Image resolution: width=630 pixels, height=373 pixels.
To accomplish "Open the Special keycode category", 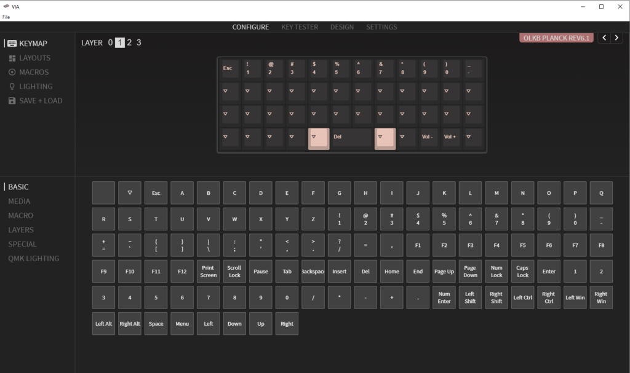I will 22,244.
